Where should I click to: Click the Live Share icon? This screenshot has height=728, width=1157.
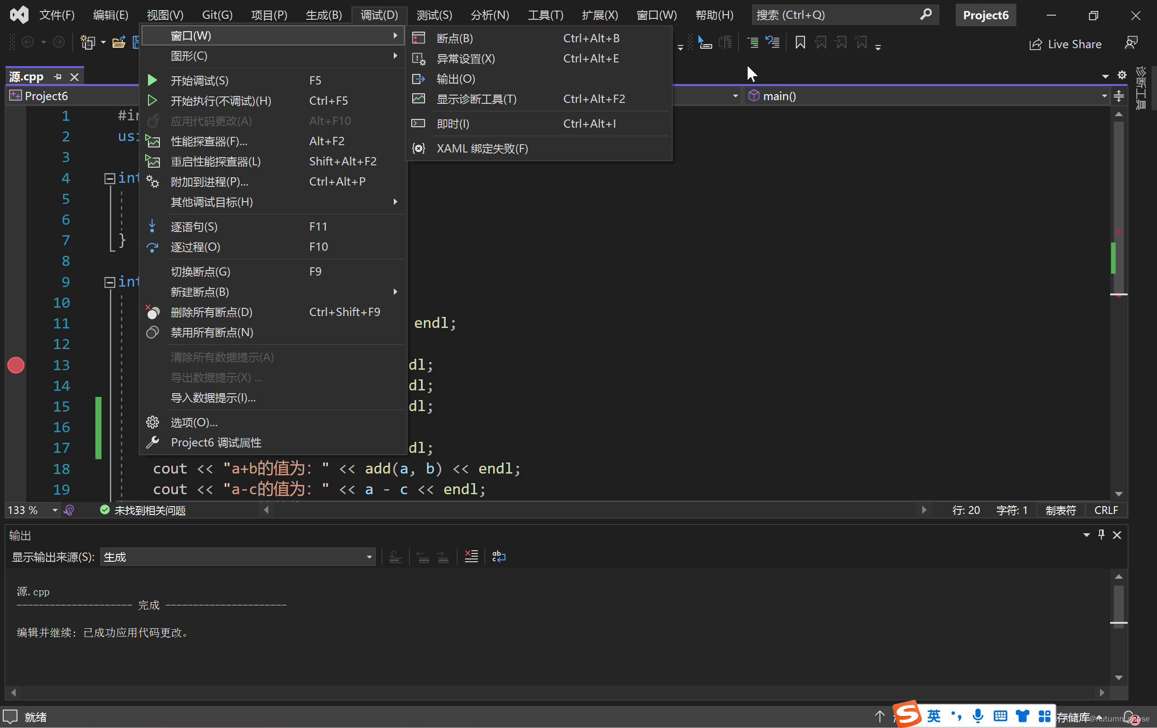(1035, 44)
